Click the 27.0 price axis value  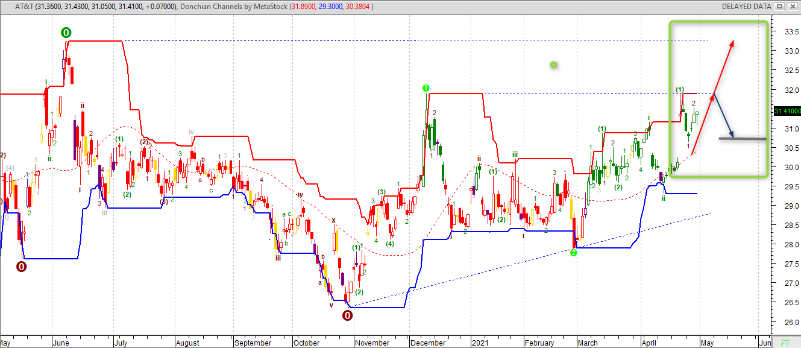791,283
